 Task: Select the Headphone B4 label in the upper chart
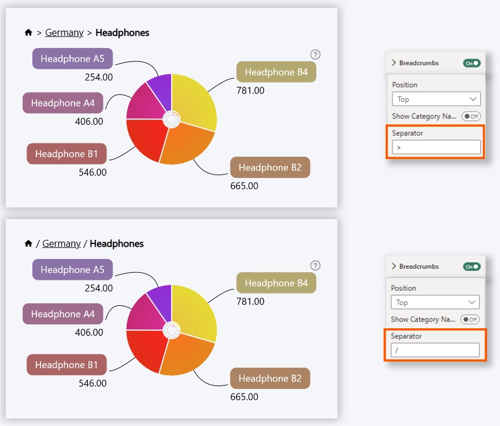click(x=276, y=72)
